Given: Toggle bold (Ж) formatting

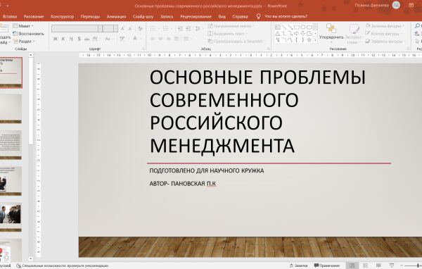Looking at the screenshot, I should [x=55, y=39].
